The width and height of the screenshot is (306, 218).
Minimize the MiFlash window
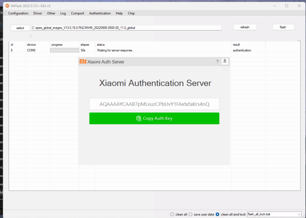274,6
